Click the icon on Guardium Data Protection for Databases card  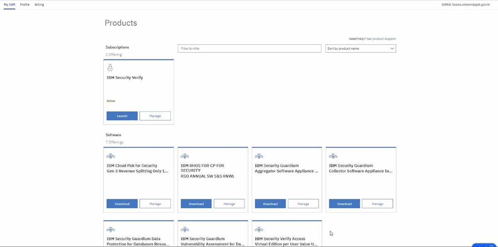(110, 229)
